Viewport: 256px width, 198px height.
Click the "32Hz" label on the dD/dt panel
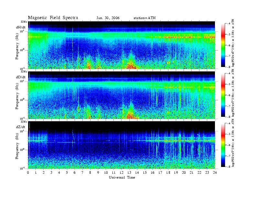24,71
